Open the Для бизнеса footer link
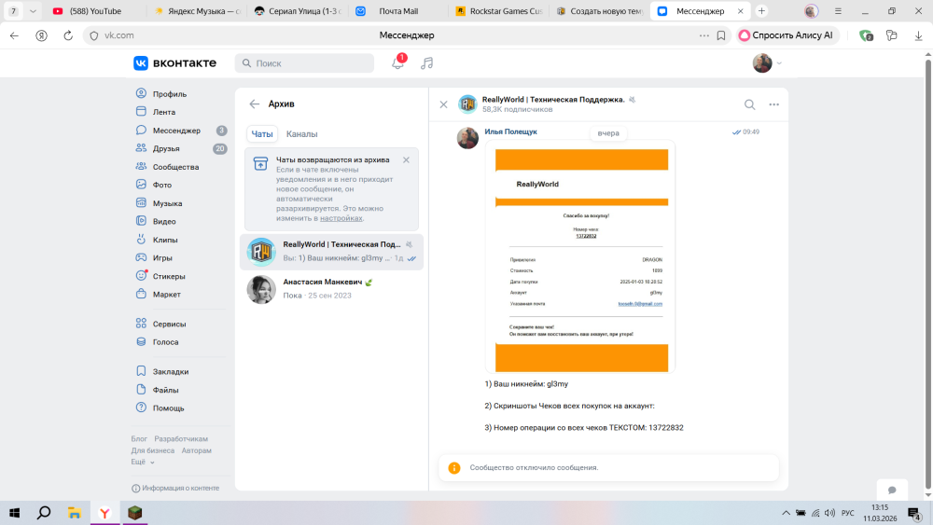Image resolution: width=933 pixels, height=525 pixels. coord(153,450)
